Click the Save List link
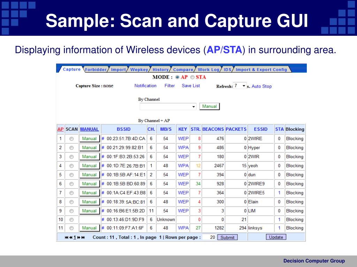The image size is (357, 267). click(x=191, y=86)
